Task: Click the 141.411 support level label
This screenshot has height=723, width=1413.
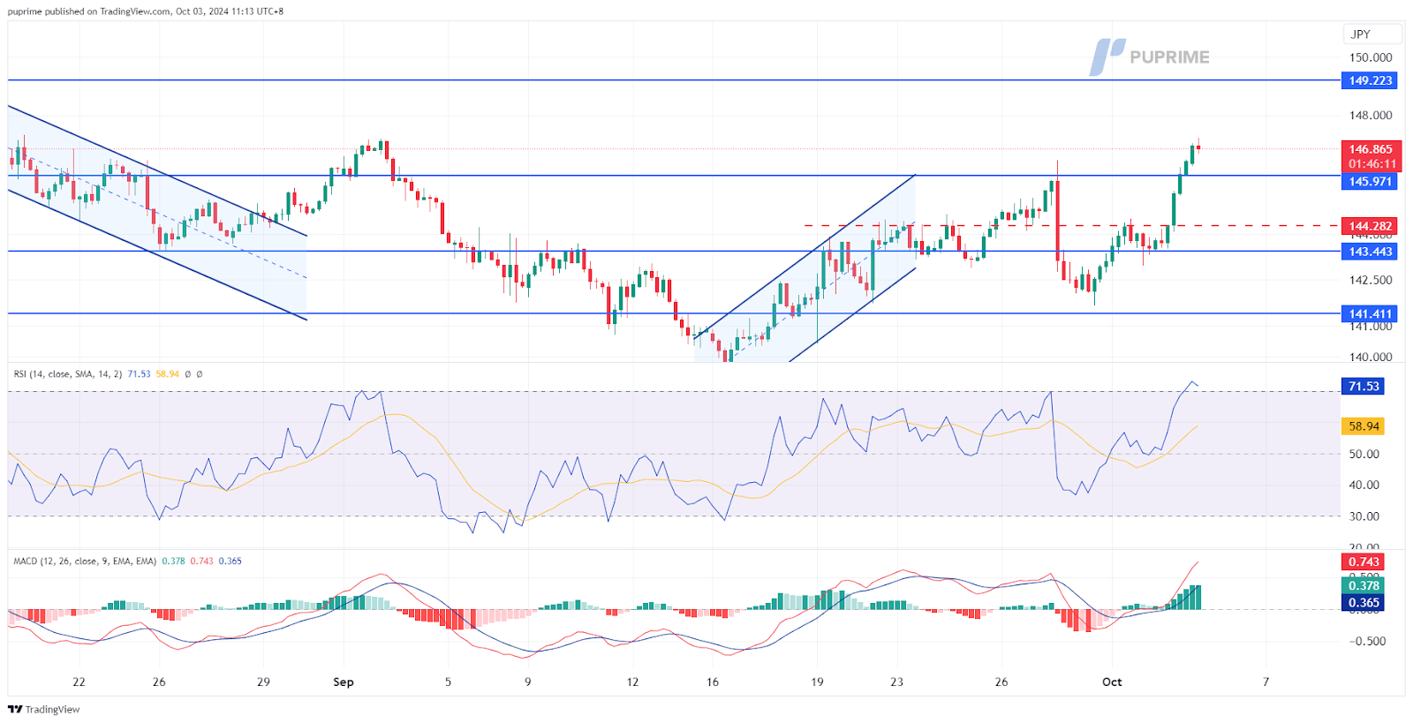Action: click(x=1370, y=313)
